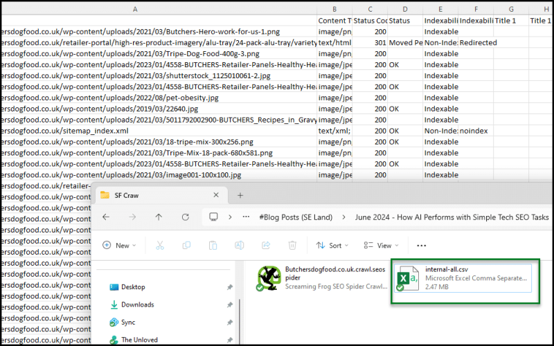This screenshot has height=346, width=554.
Task: Expand chevron after #Blog Posts (SE Land)
Action: pyautogui.click(x=343, y=217)
